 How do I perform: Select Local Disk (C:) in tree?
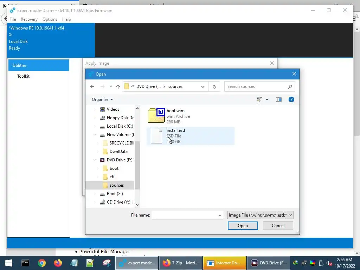tap(117, 126)
